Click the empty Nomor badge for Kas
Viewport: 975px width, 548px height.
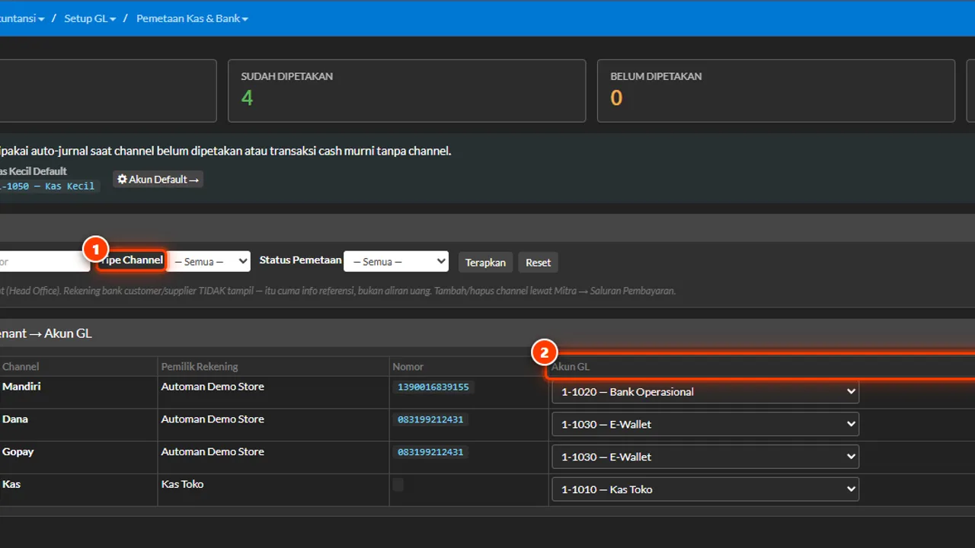coord(398,485)
